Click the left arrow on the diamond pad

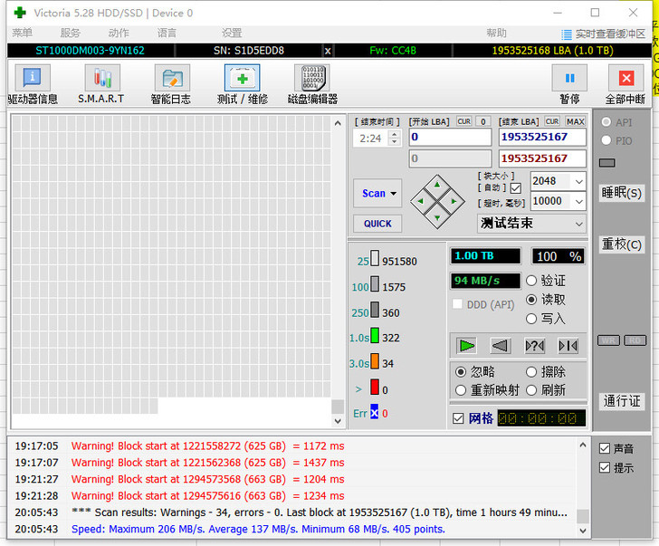pos(420,201)
